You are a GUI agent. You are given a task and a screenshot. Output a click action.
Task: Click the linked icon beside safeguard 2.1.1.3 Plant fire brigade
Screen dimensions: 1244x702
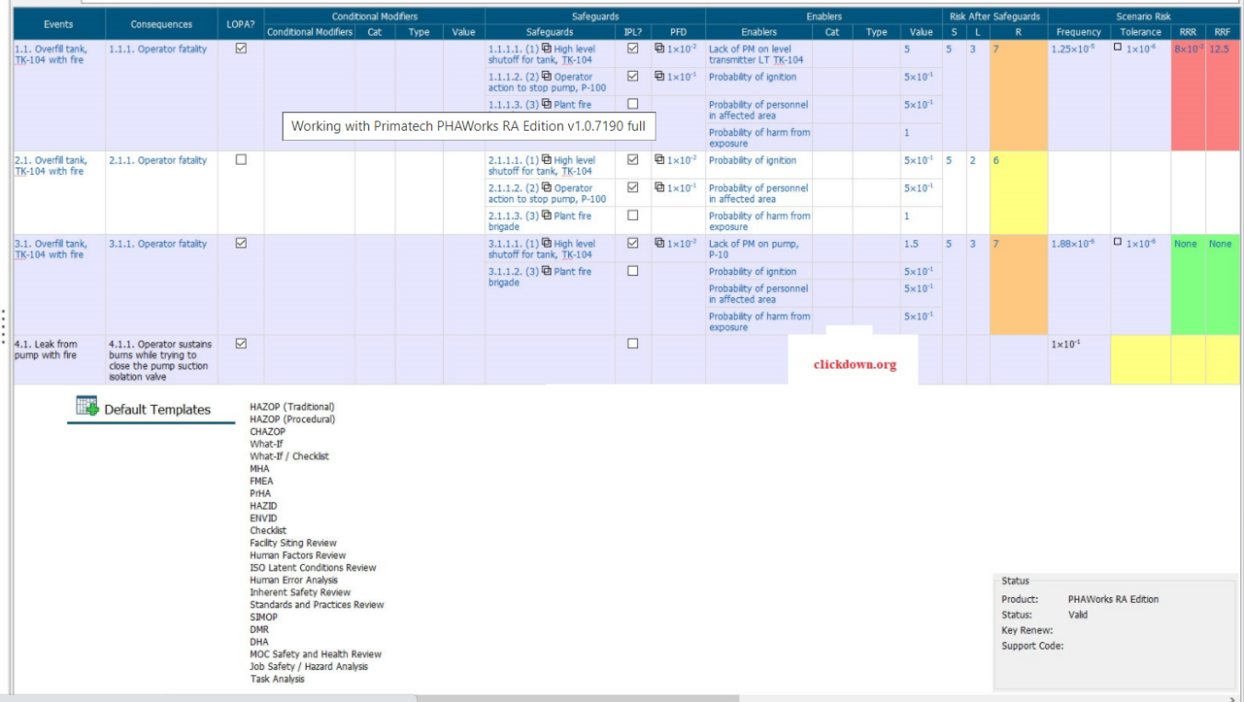[547, 215]
